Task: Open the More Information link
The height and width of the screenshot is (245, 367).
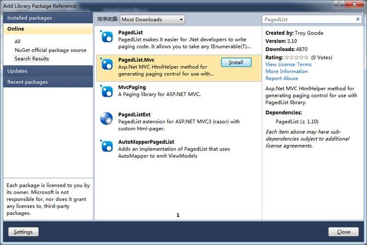Action: (x=287, y=71)
